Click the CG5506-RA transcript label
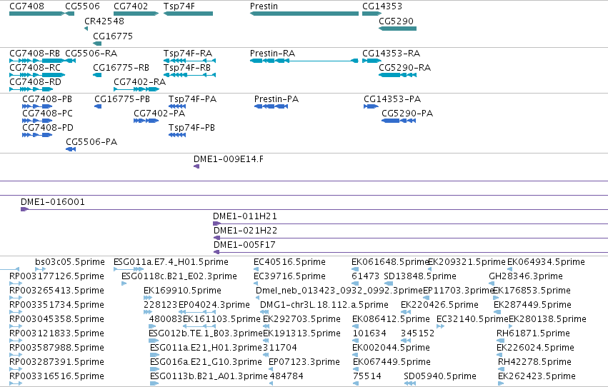This screenshot has height=387, width=608. coord(91,53)
